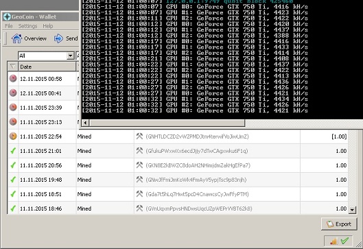Image resolution: width=363 pixels, height=249 pixels.
Task: Switch to the Send tab
Action: pyautogui.click(x=66, y=38)
